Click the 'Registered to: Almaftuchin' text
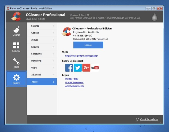Image resolution: width=169 pixels, height=132 pixels. pyautogui.click(x=86, y=32)
